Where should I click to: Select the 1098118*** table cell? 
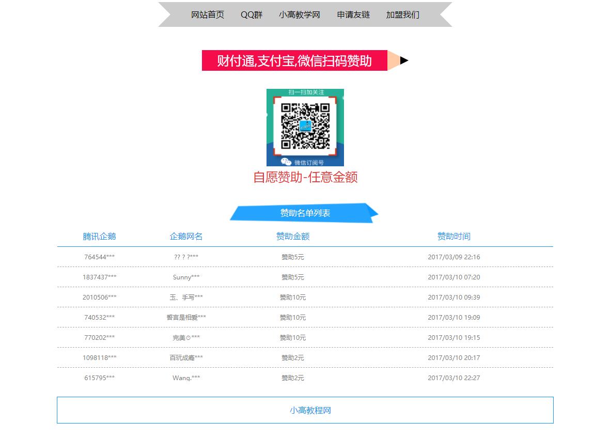tap(99, 358)
